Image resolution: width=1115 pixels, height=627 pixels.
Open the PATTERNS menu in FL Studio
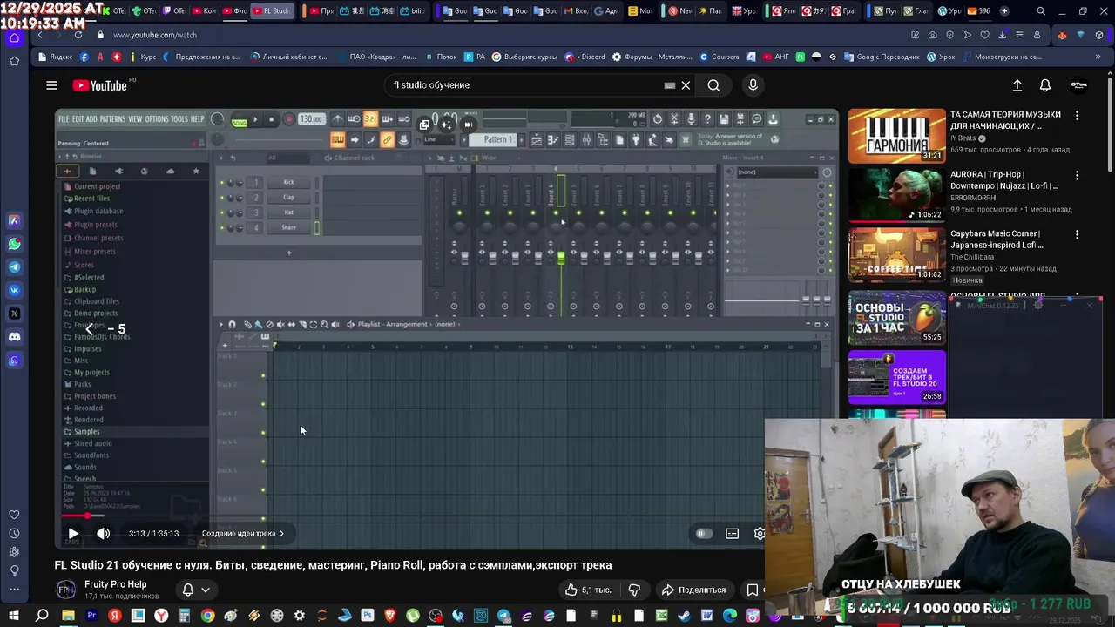(x=112, y=119)
